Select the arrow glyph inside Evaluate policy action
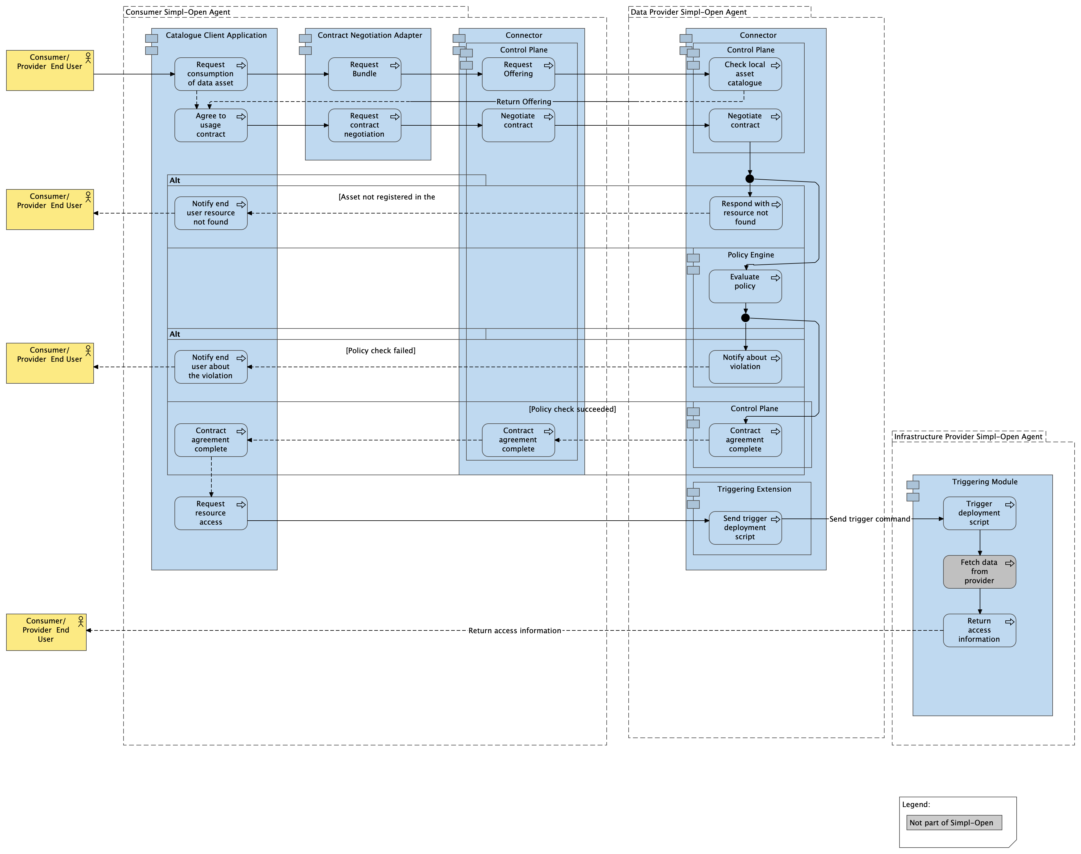 pyautogui.click(x=775, y=278)
